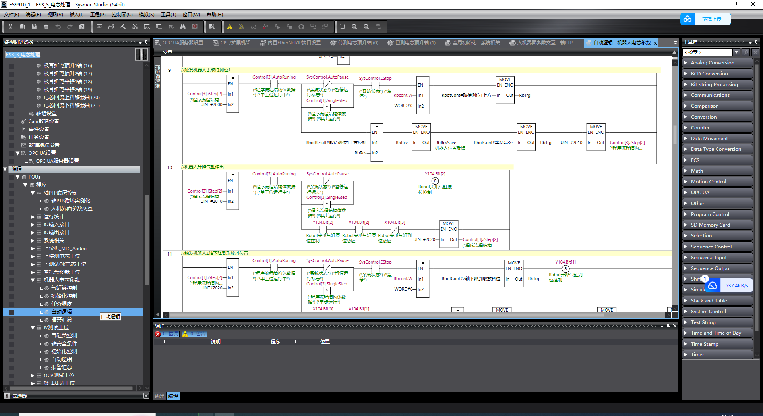Click the explorer horizontal scrollbar
The height and width of the screenshot is (416, 763).
[72, 388]
